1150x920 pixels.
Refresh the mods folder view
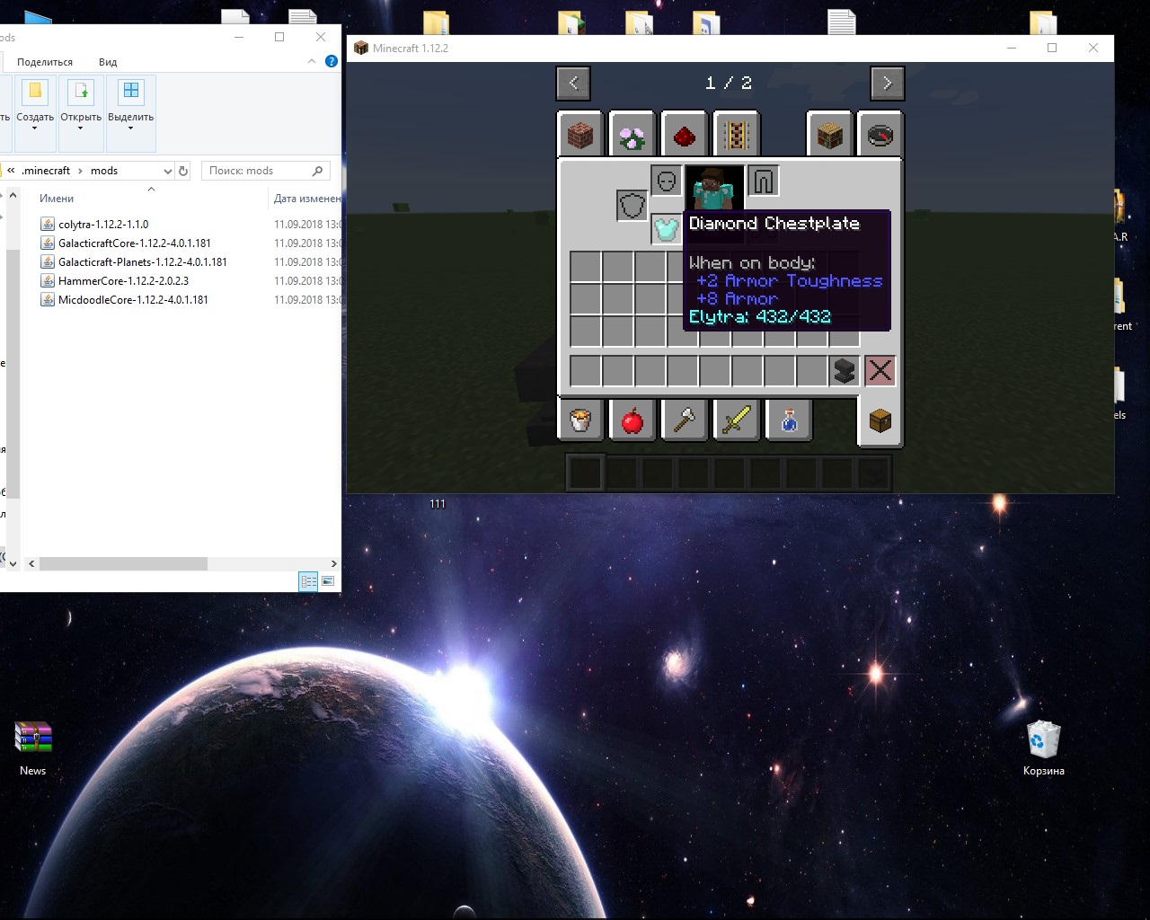pyautogui.click(x=183, y=171)
